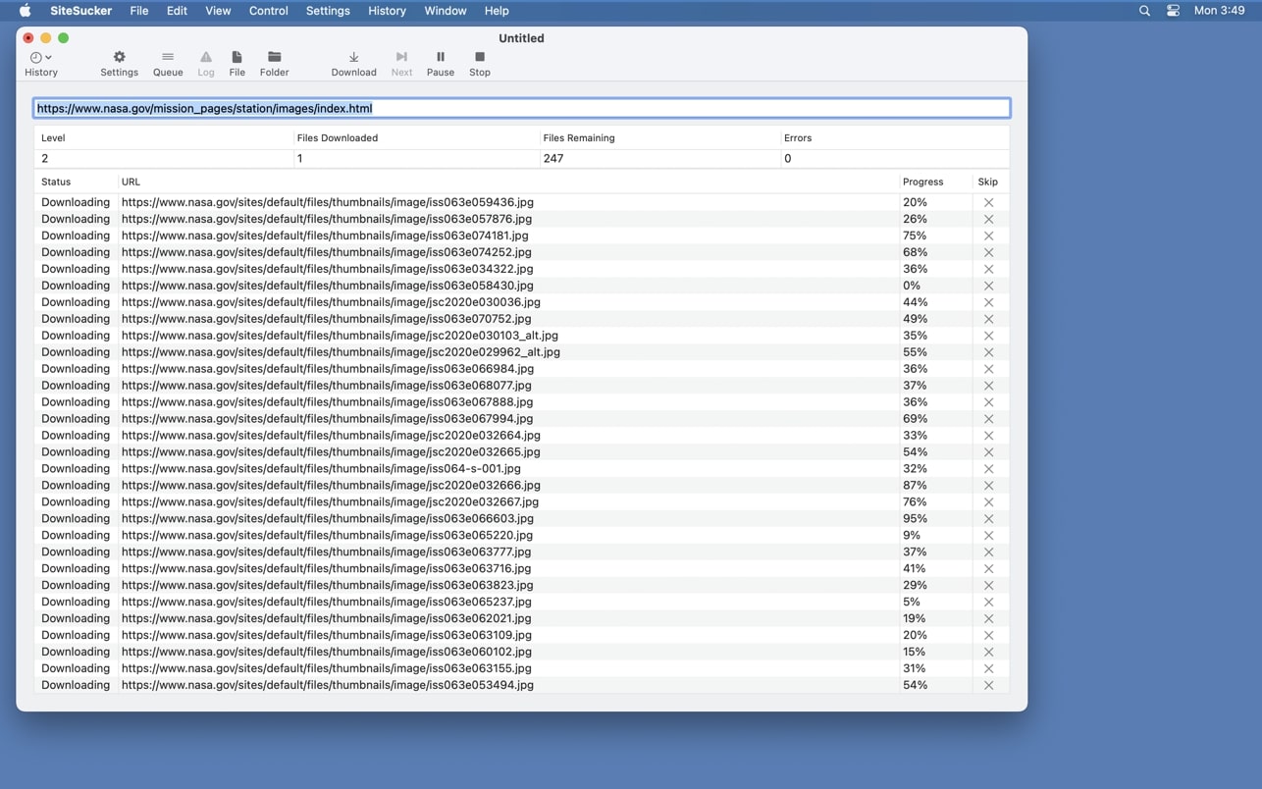
Task: Skip download of iss063e053494.jpg
Action: pos(988,686)
